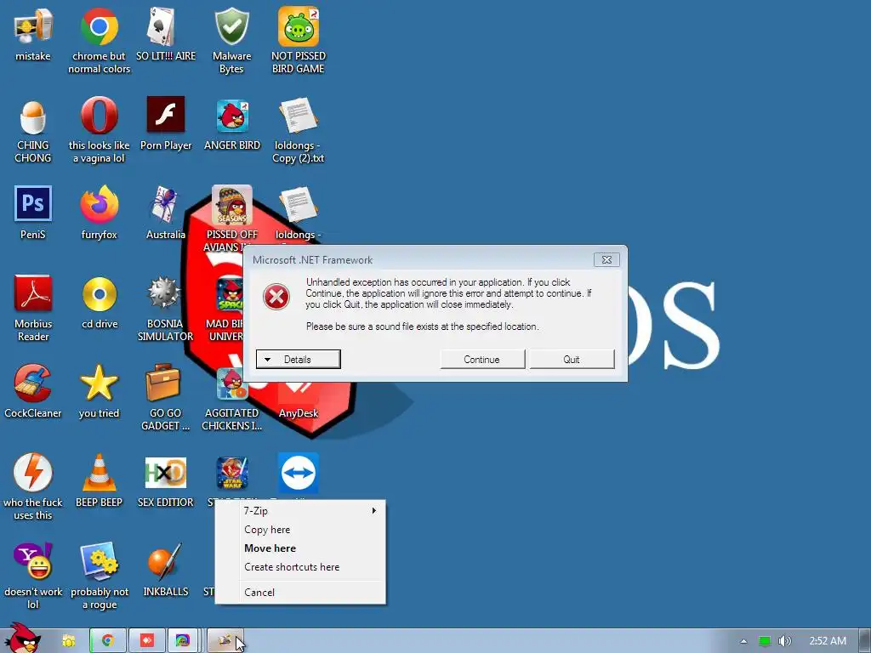Open the green square tray icon
Screen dimensions: 871x653
[765, 641]
